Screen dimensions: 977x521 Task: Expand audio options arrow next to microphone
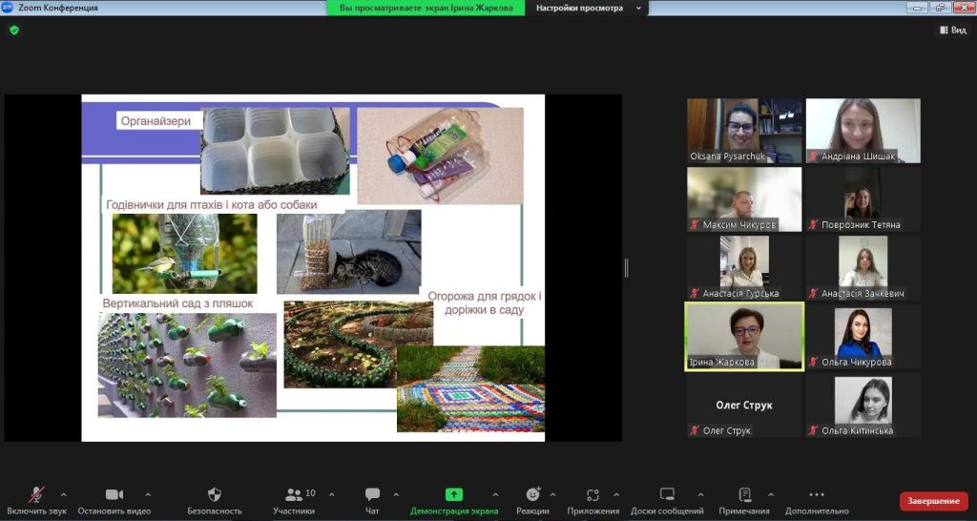click(64, 494)
